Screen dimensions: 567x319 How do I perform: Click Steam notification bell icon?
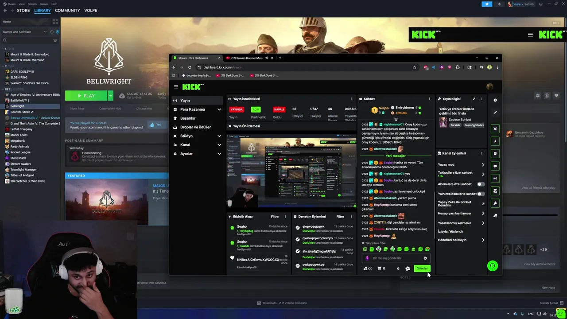tap(499, 4)
